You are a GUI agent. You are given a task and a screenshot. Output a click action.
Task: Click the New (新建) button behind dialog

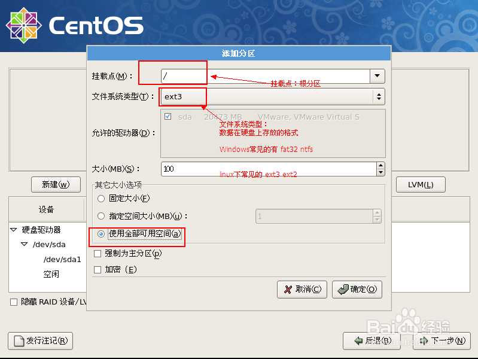coord(56,184)
